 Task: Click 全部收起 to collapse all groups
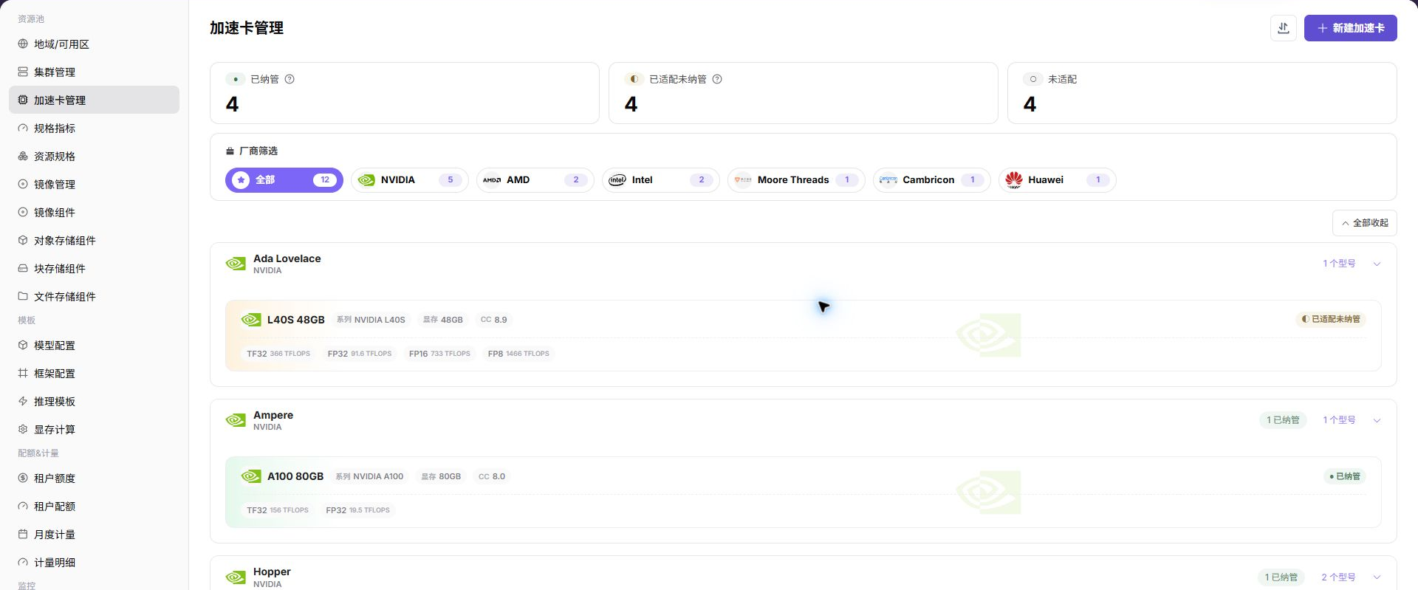pos(1365,223)
